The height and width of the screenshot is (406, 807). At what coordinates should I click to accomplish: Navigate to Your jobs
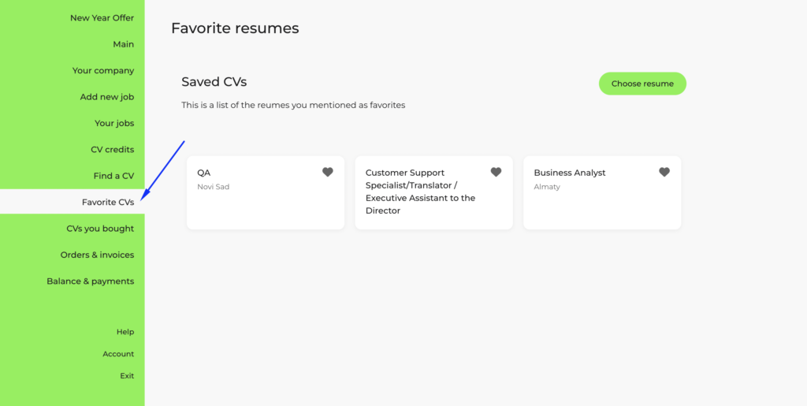114,123
